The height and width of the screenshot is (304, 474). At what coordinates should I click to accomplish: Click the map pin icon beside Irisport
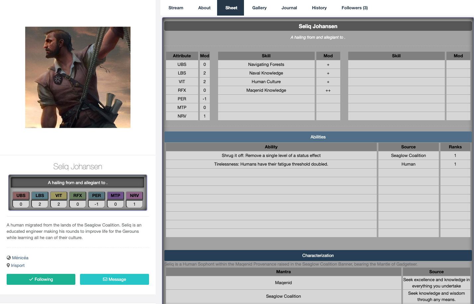click(x=8, y=265)
